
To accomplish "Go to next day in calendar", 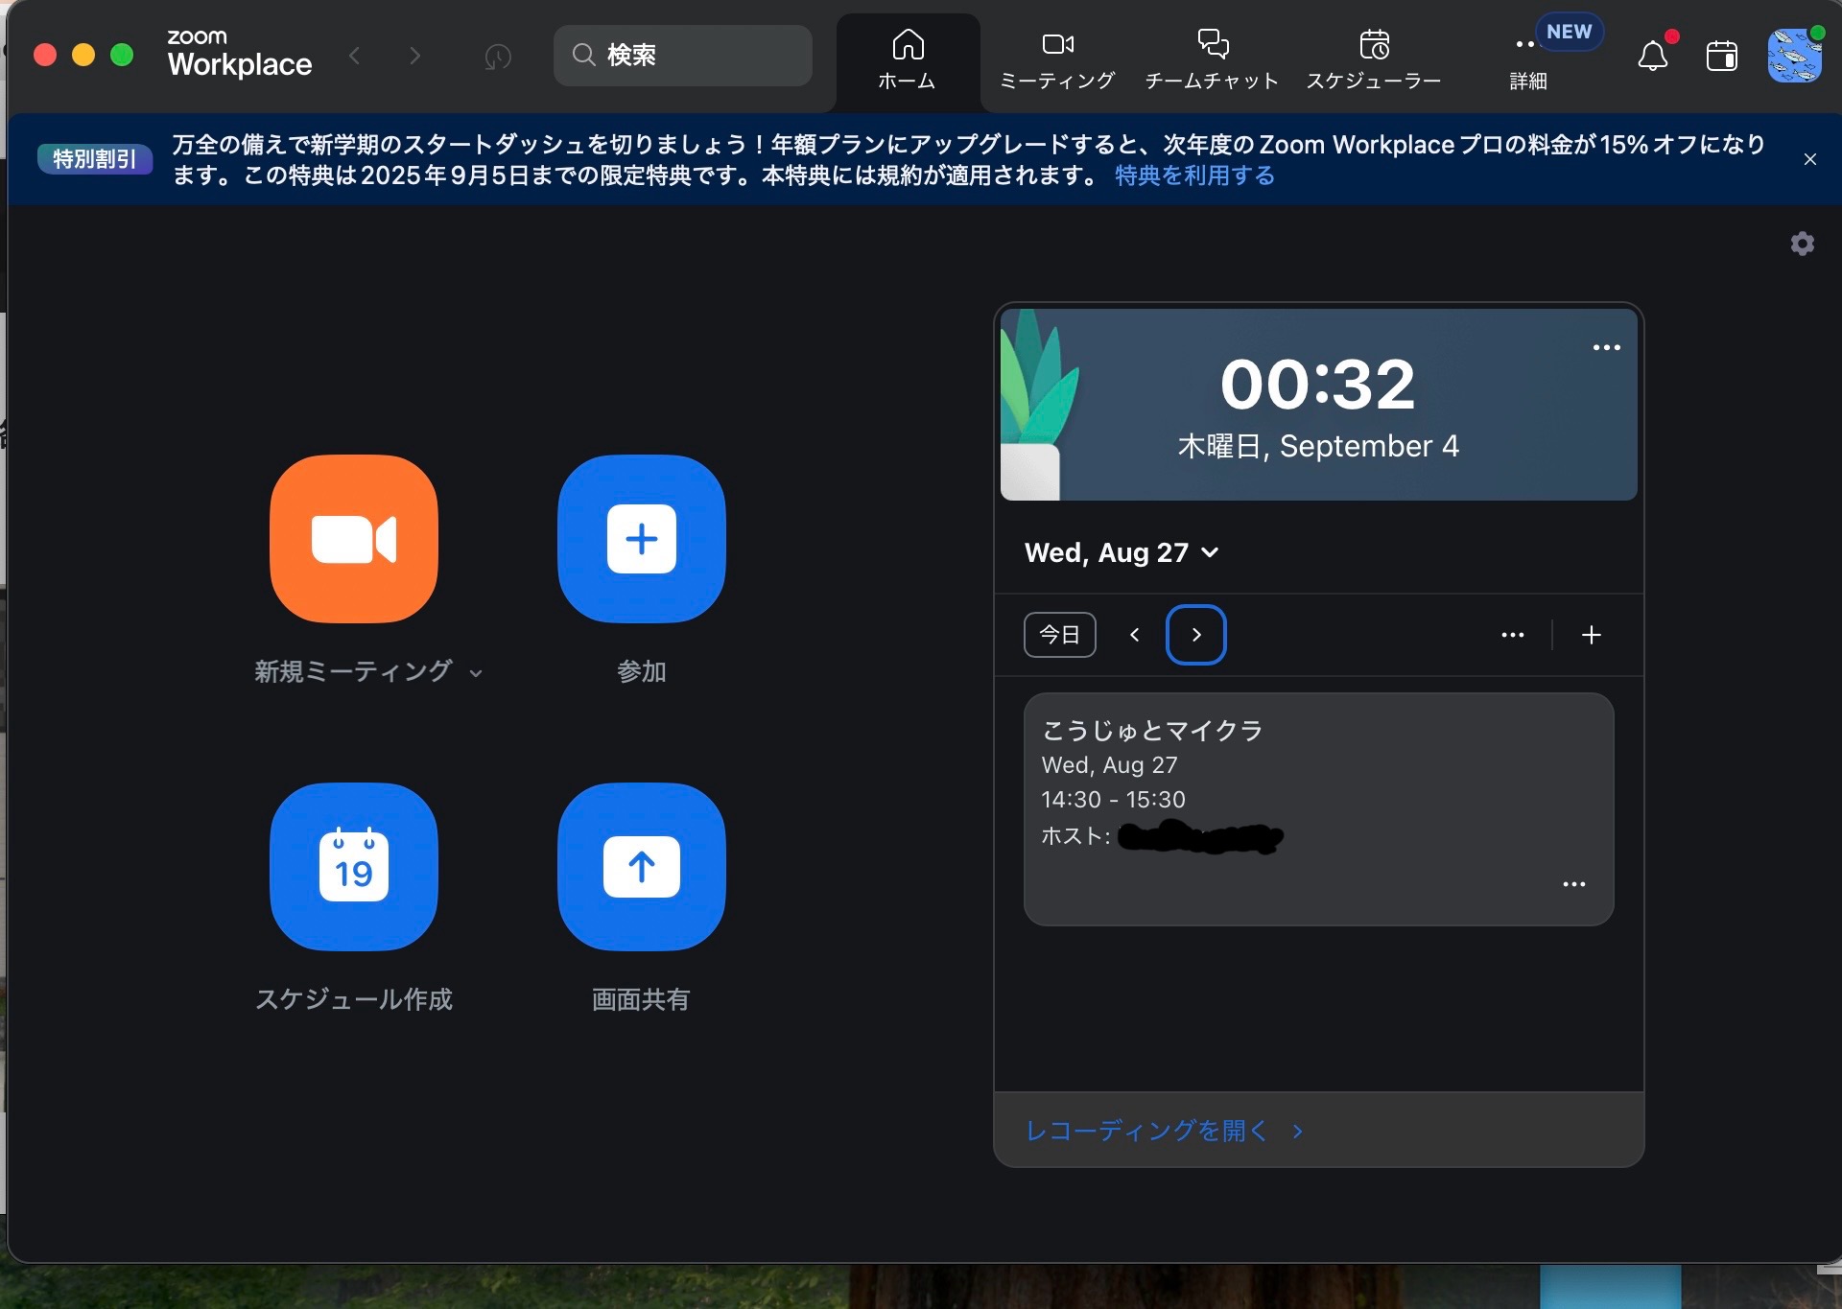I will click(x=1196, y=635).
